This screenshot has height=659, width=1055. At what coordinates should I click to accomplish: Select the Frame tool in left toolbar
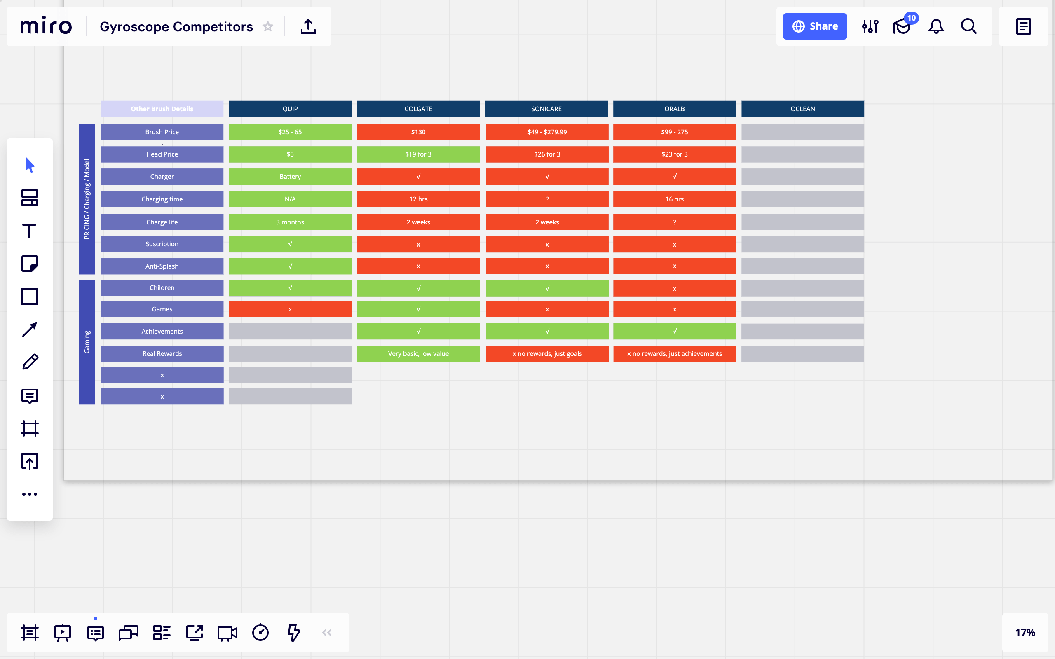[x=30, y=428]
